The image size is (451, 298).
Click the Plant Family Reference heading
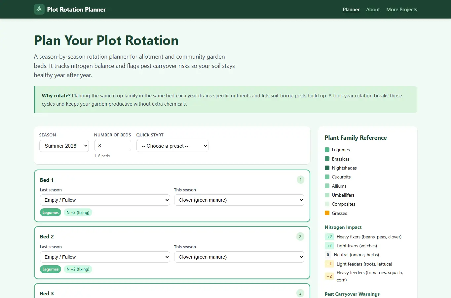(356, 138)
